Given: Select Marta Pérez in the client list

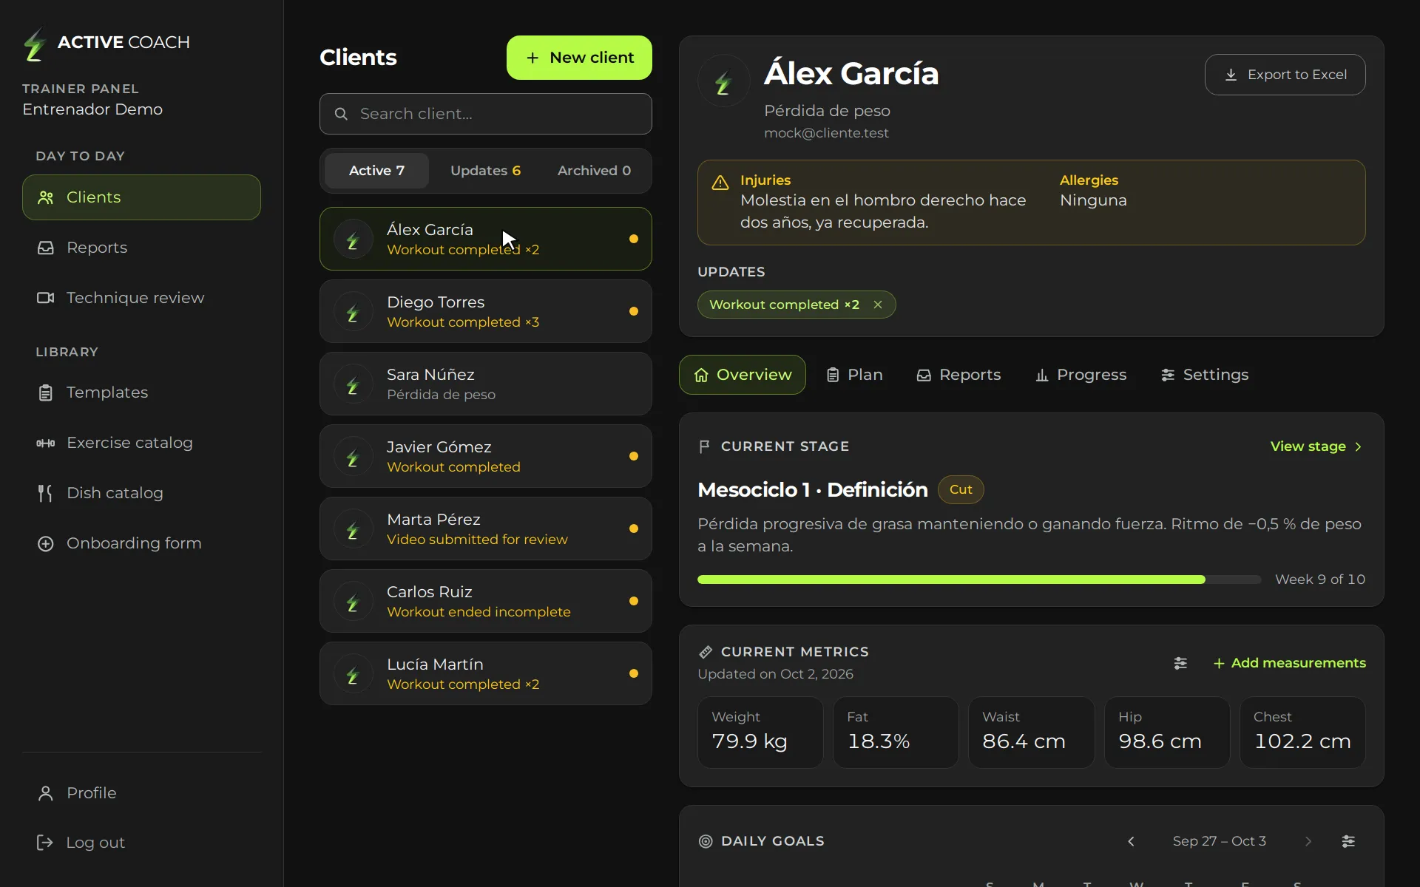Looking at the screenshot, I should coord(486,529).
